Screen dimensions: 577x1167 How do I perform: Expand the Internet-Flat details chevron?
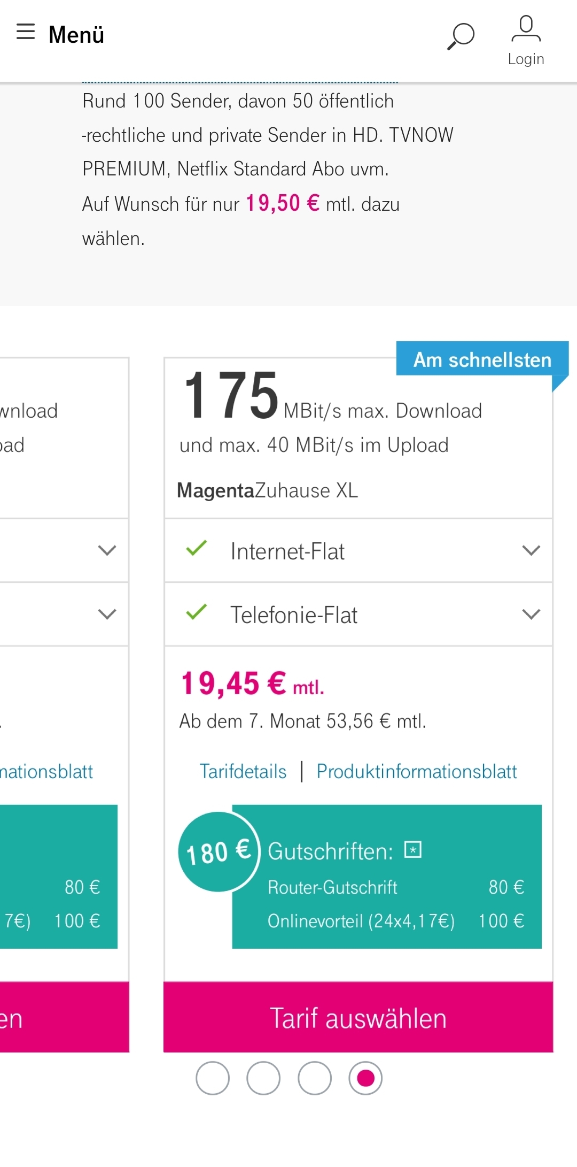(x=531, y=550)
